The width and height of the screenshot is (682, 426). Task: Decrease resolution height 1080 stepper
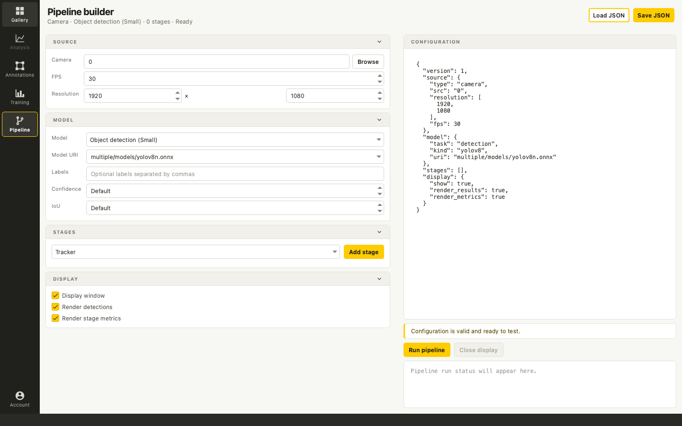coord(380,99)
